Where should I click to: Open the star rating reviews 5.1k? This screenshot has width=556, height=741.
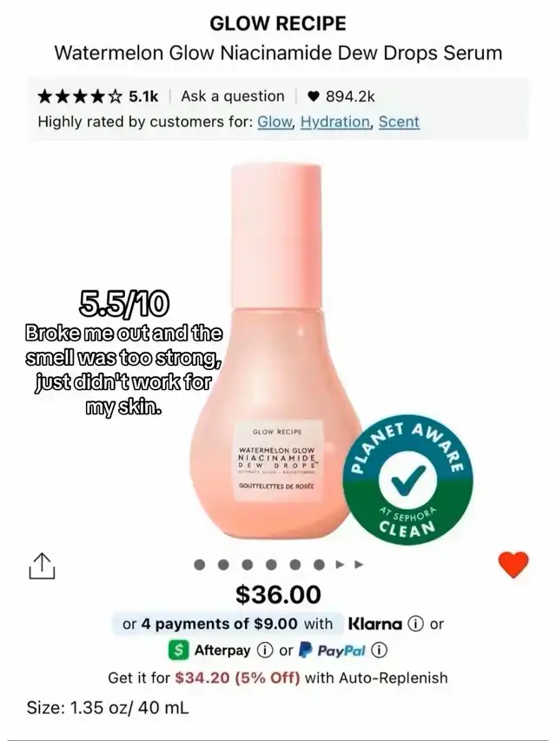coord(97,96)
